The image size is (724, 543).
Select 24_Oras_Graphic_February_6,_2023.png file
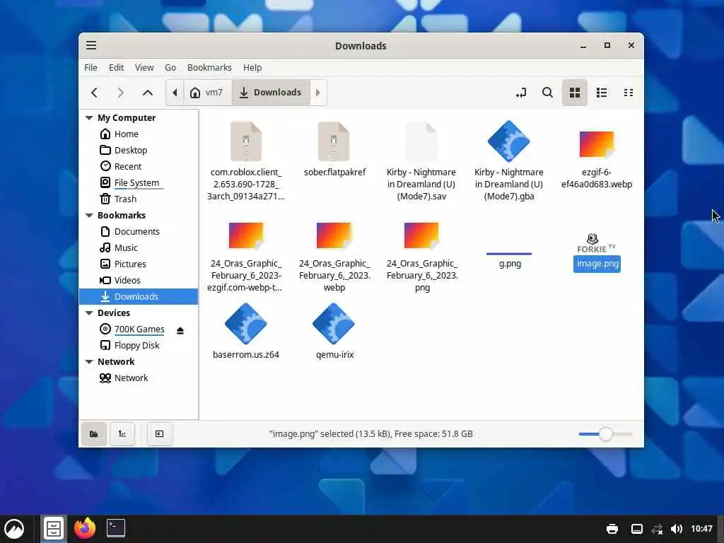(422, 256)
